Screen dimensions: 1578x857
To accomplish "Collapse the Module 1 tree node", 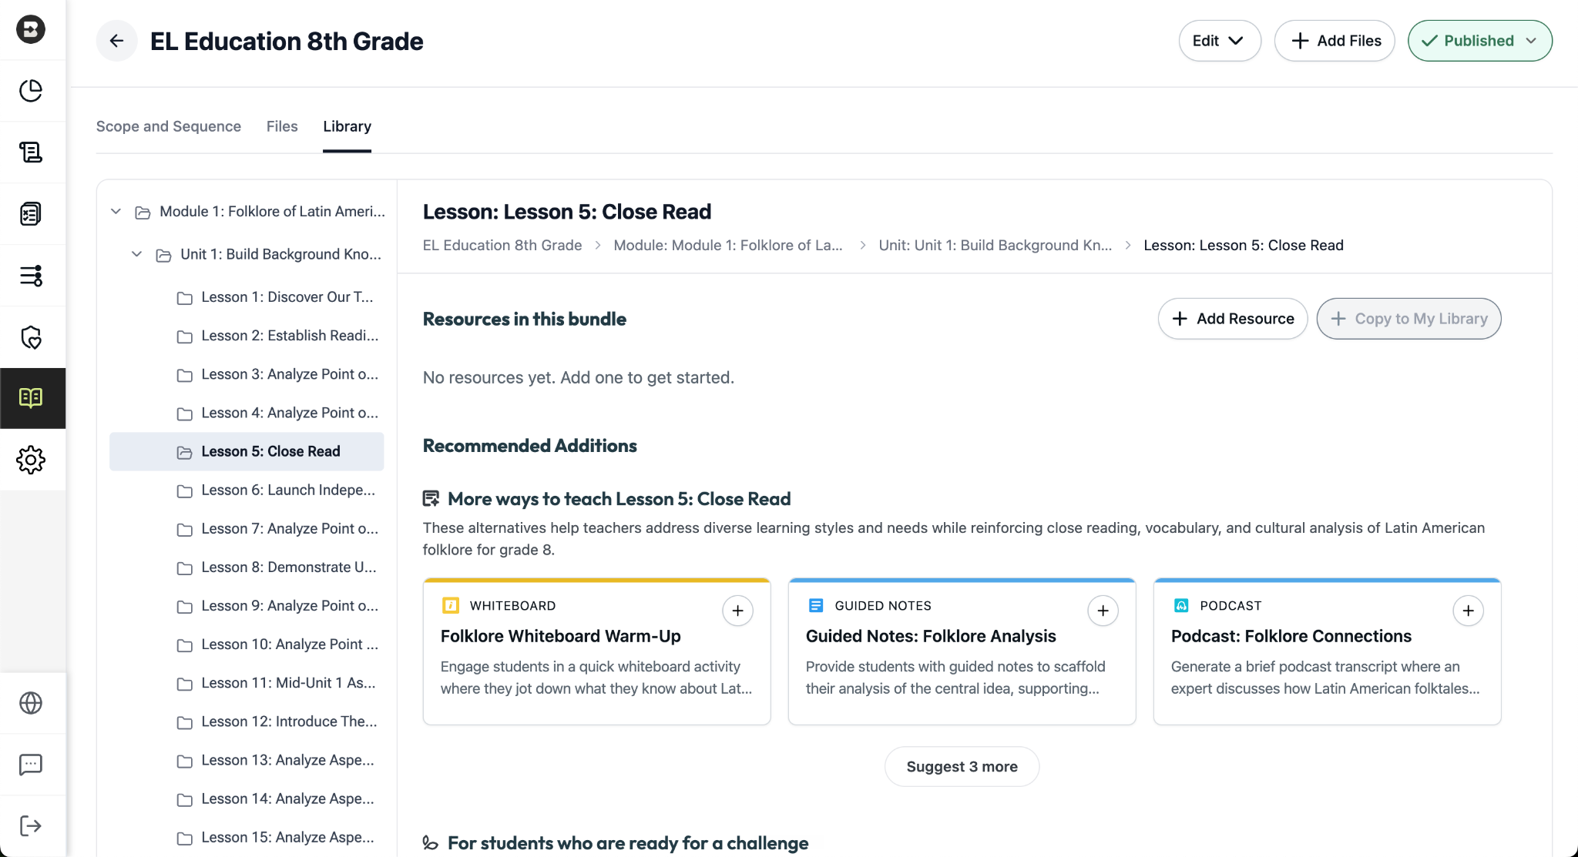I will (x=116, y=212).
